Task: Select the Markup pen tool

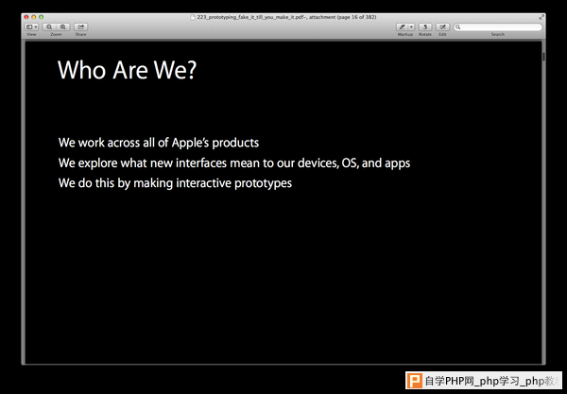Action: pyautogui.click(x=403, y=27)
